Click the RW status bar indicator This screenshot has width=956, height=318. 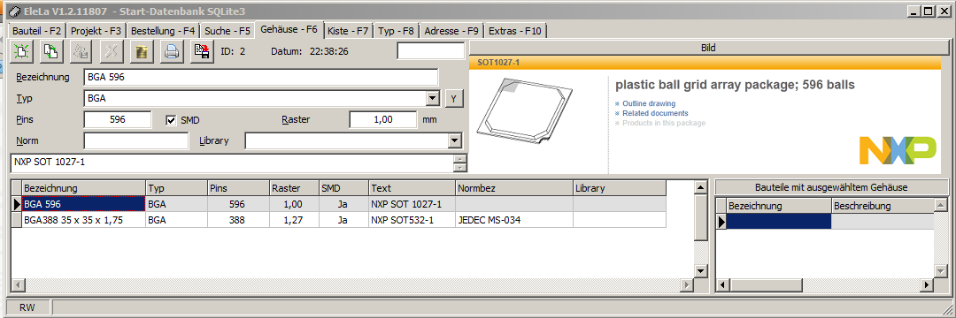(x=27, y=307)
